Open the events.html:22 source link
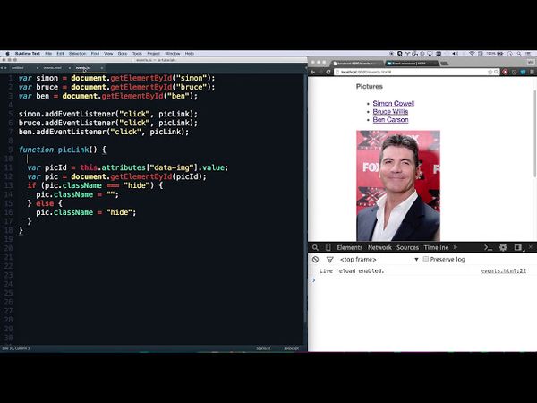 click(503, 270)
